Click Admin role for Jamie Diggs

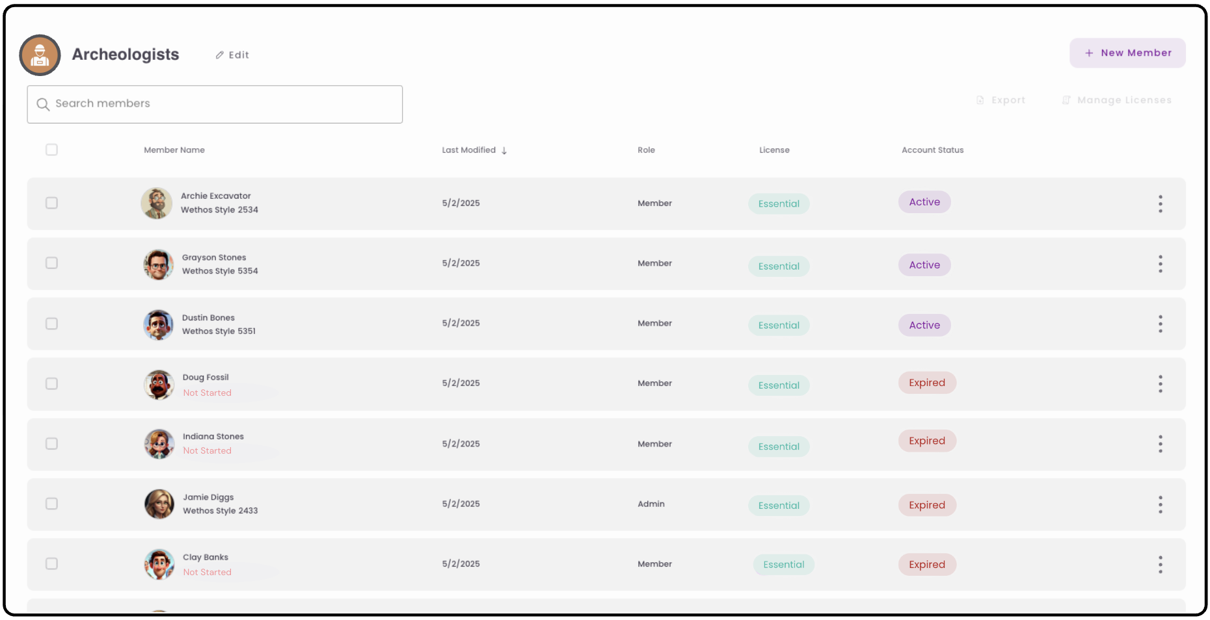[x=651, y=504]
